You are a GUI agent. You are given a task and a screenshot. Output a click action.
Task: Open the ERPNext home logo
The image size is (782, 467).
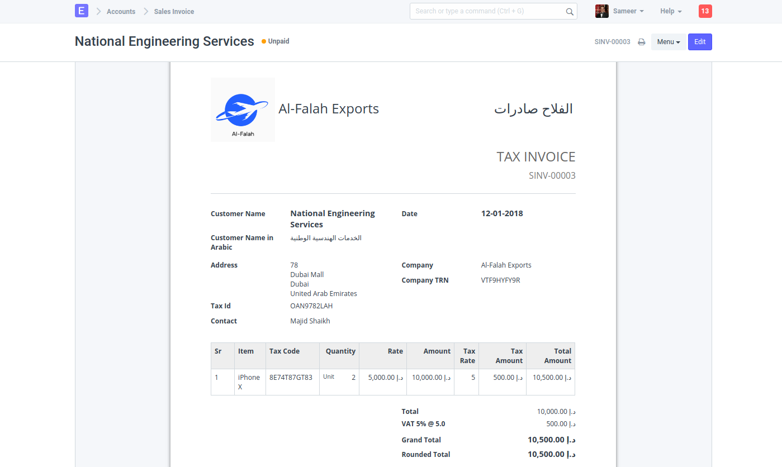[82, 11]
